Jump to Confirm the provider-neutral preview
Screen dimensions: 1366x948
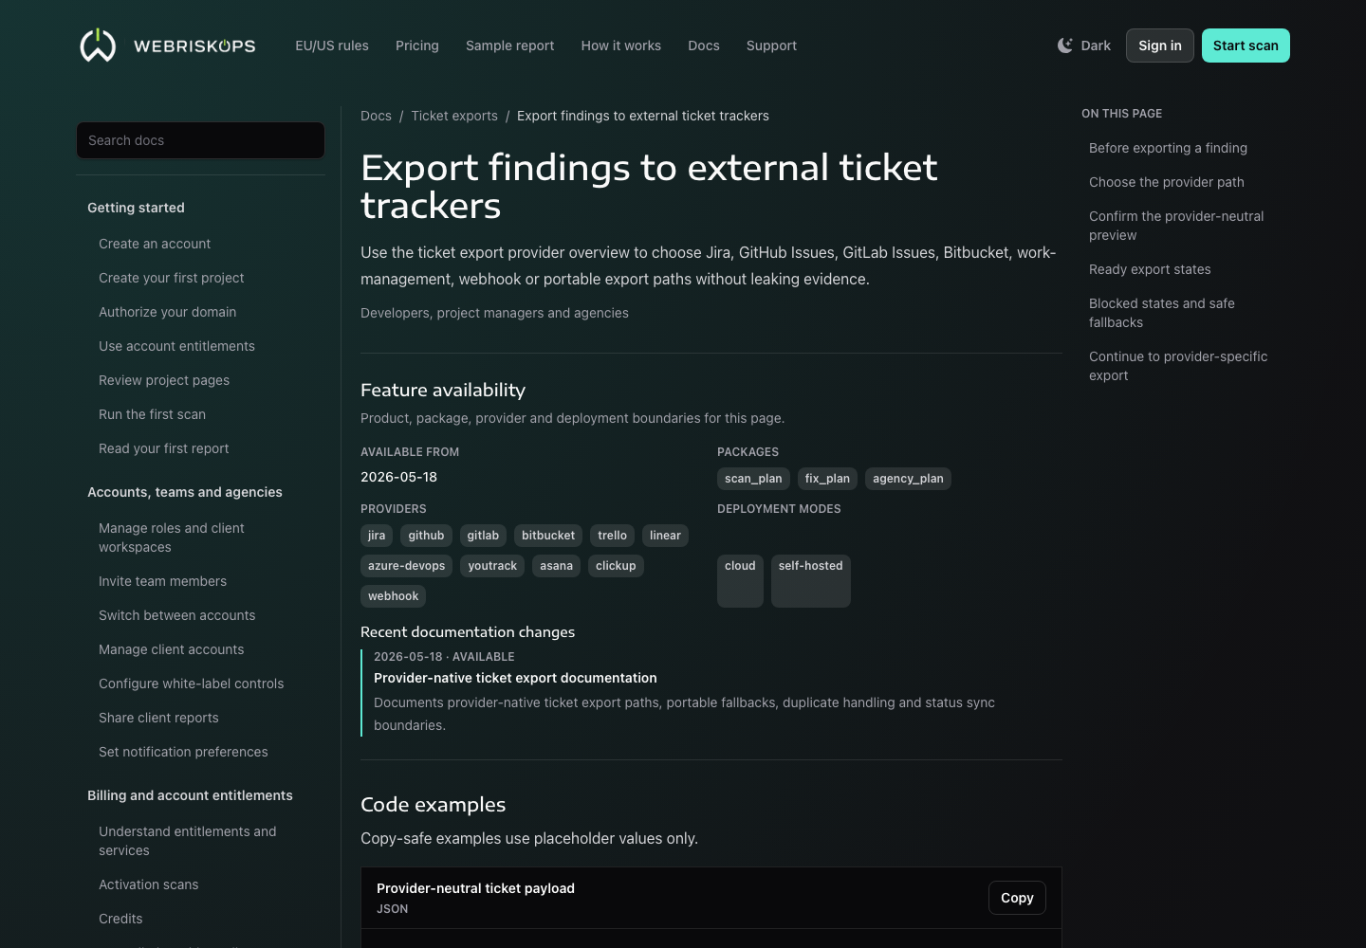coord(1176,226)
